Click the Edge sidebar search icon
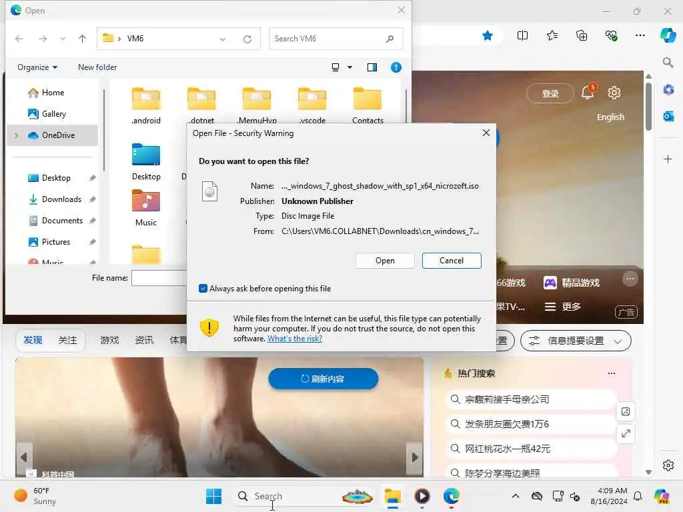The image size is (683, 512). 668,62
